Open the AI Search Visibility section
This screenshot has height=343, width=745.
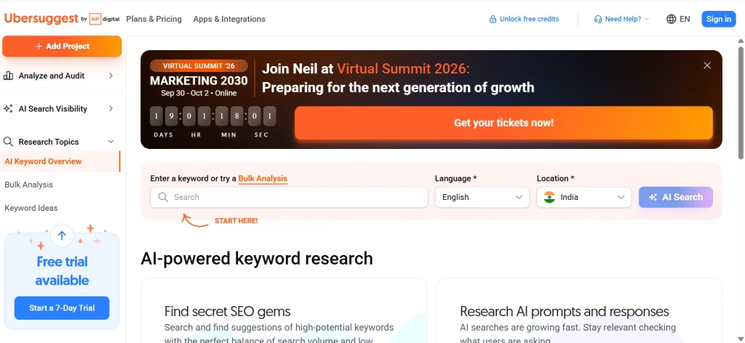(x=58, y=108)
